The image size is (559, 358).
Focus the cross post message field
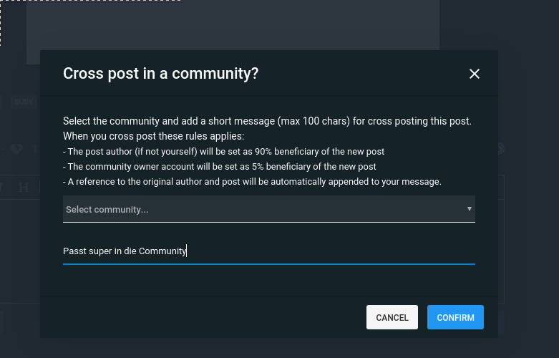tap(268, 251)
